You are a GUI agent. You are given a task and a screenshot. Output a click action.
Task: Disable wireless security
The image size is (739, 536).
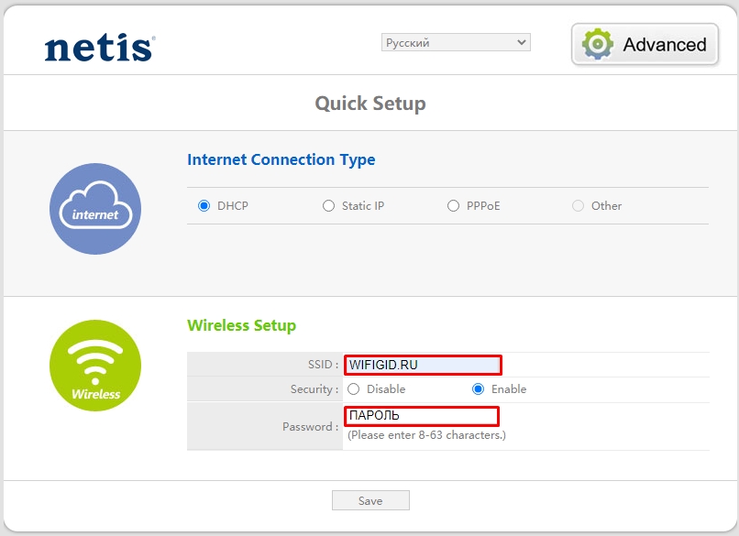(354, 389)
